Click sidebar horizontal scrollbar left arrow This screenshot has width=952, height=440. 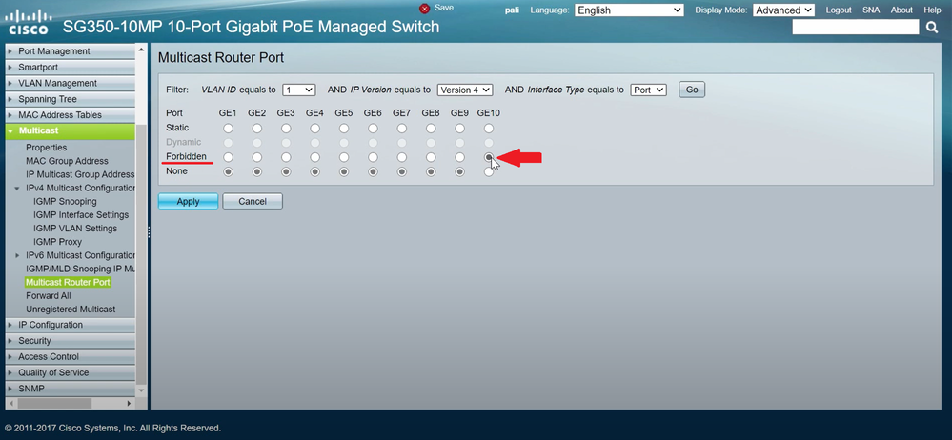(10, 403)
